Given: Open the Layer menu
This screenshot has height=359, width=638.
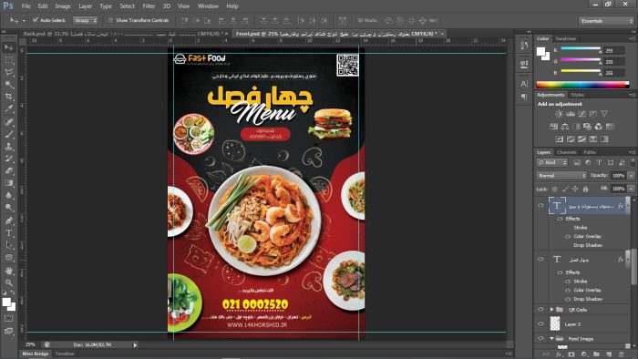Looking at the screenshot, I should coord(85,6).
